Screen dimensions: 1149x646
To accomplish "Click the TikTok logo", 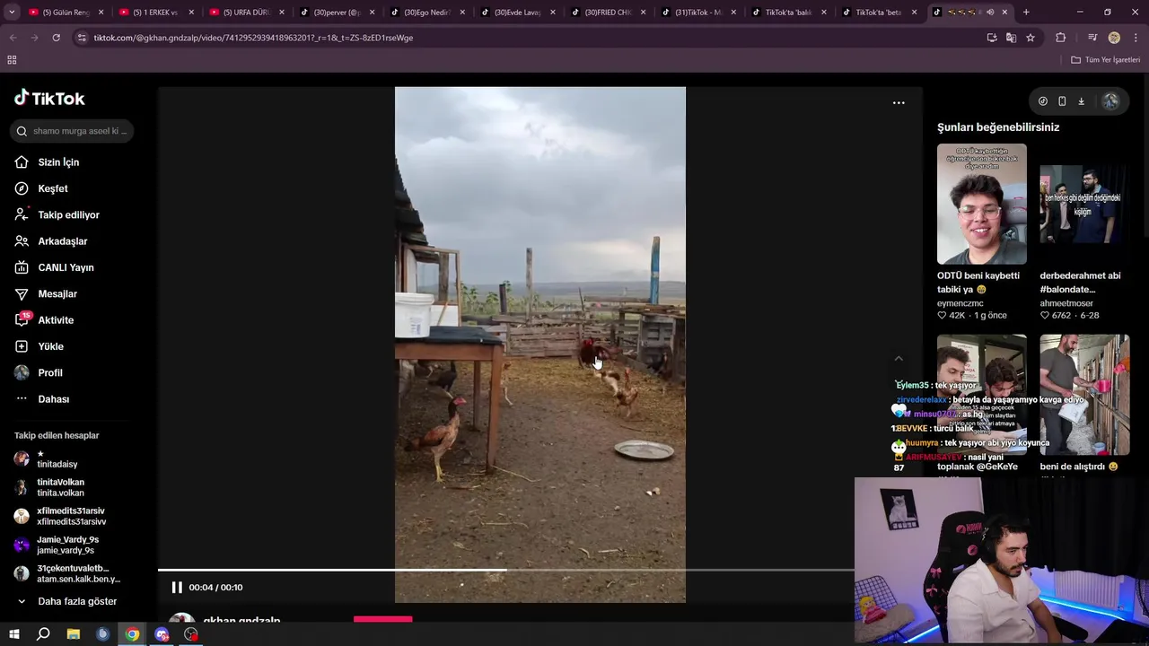I will [x=49, y=98].
